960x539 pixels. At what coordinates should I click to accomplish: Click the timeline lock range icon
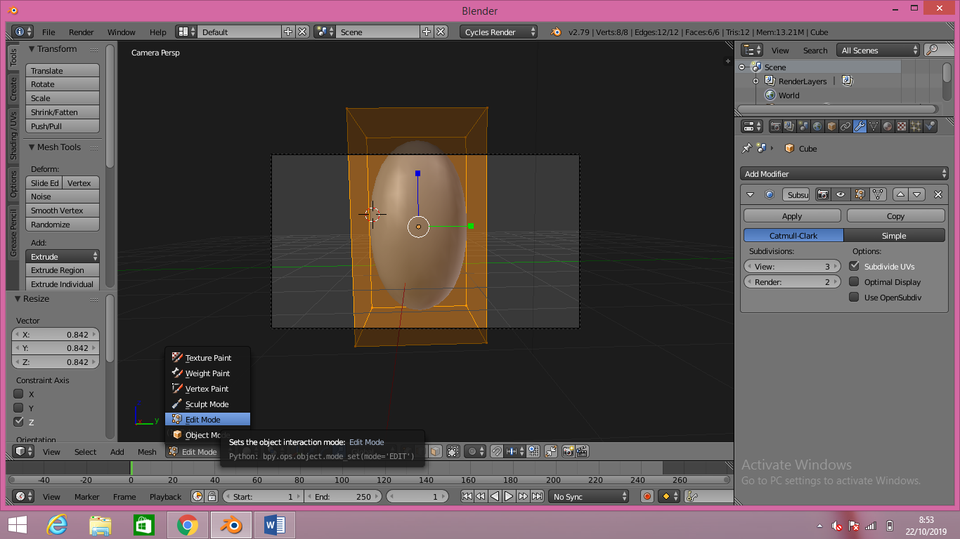[211, 496]
